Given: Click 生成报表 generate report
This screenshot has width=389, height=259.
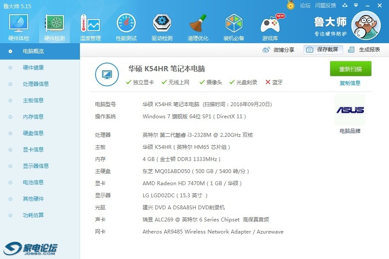Looking at the screenshot, I should (x=364, y=50).
